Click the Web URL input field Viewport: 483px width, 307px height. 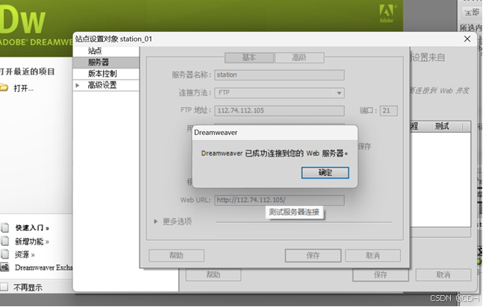click(x=279, y=200)
